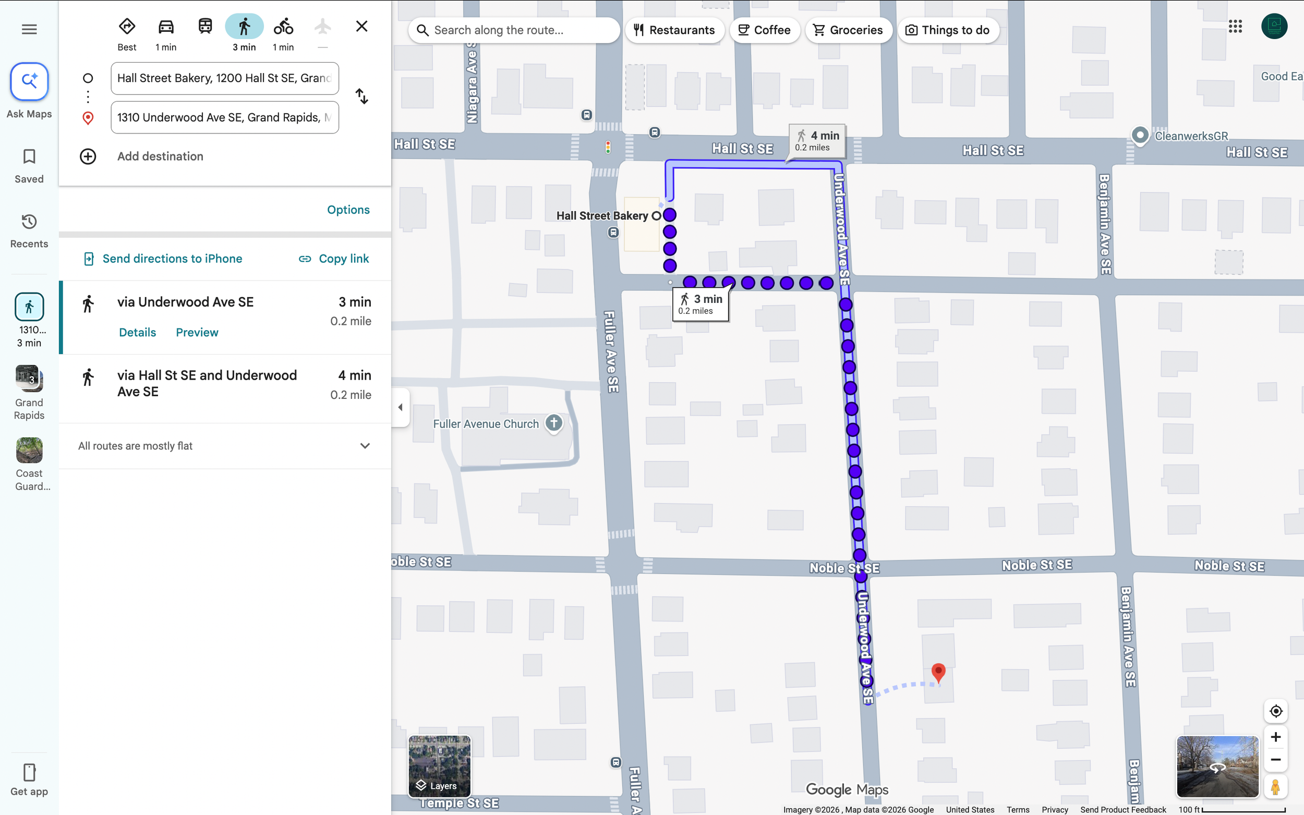
Task: Click the bus stop icon beside Hall Street Bakery
Action: pos(613,233)
